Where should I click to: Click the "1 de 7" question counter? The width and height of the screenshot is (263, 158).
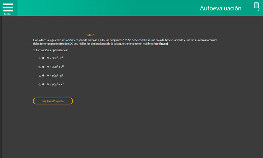[x=90, y=35]
